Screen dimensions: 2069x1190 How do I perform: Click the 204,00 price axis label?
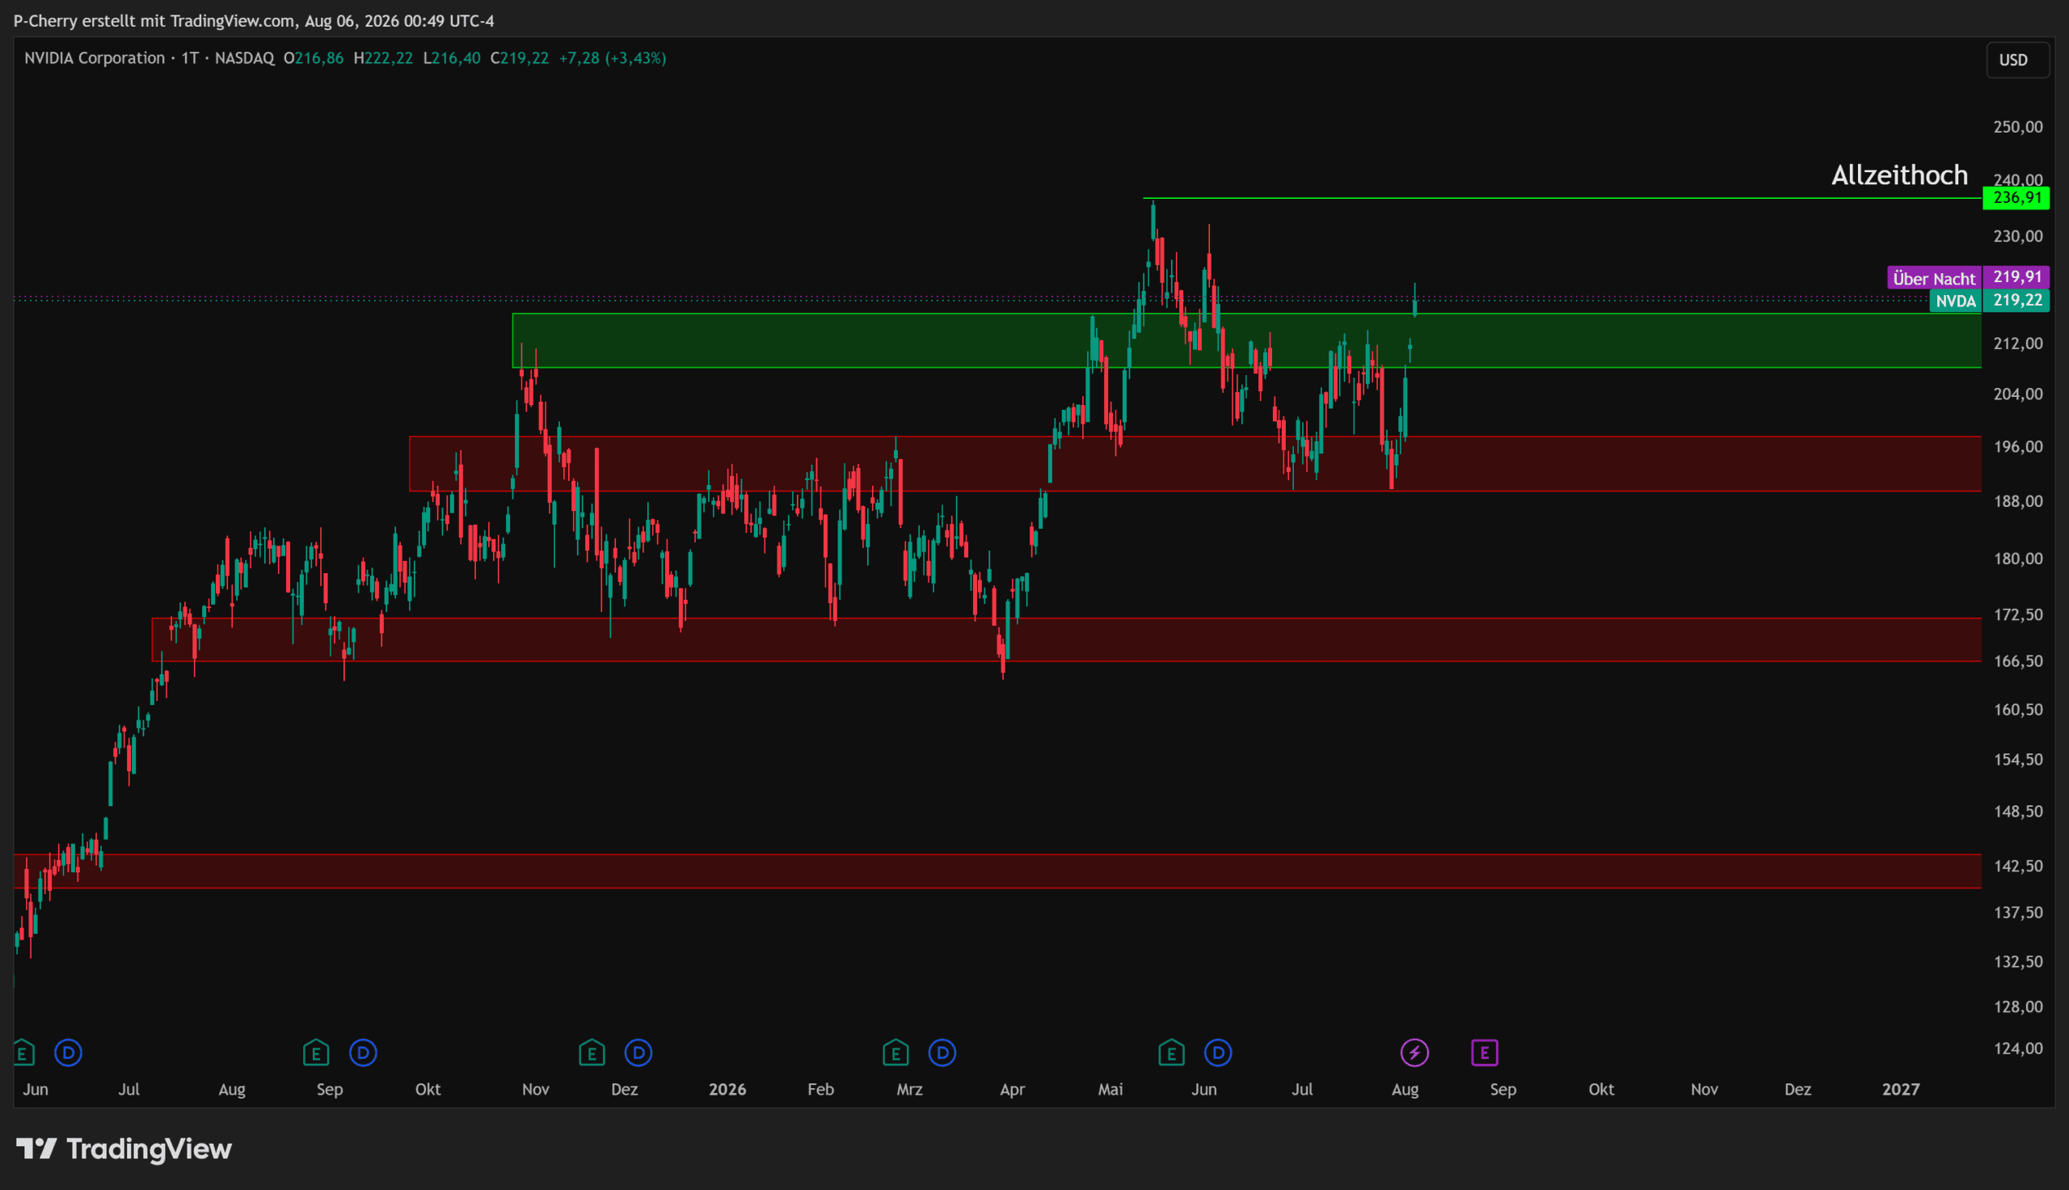tap(2017, 394)
